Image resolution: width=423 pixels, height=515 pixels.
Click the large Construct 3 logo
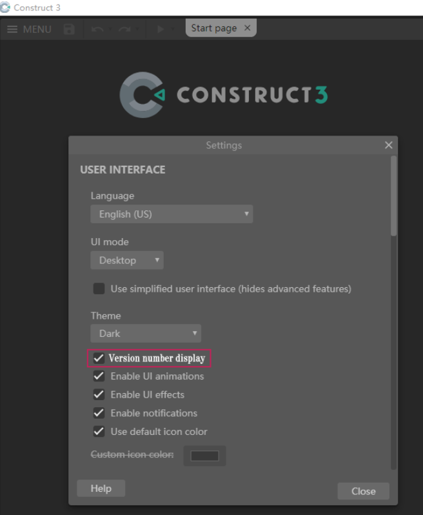pos(224,95)
